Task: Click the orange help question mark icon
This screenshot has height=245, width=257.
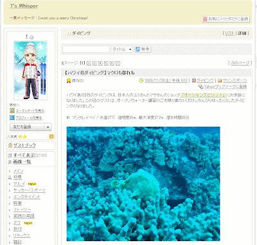Action: pyautogui.click(x=51, y=136)
